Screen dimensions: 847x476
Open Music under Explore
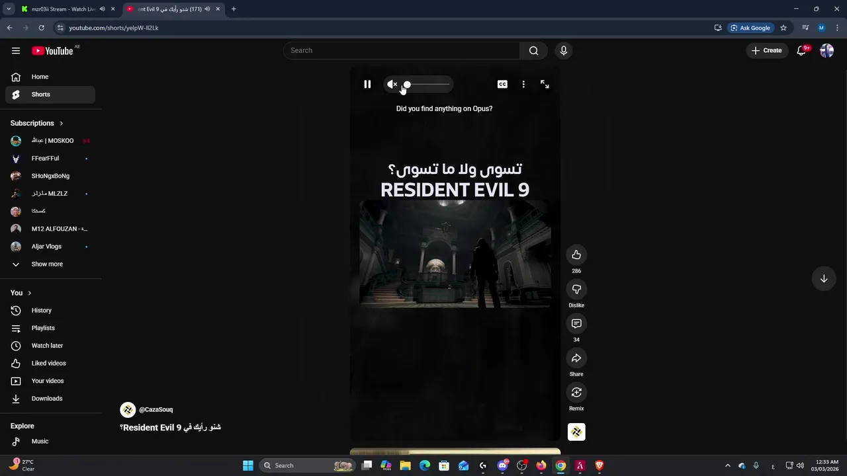click(50, 441)
